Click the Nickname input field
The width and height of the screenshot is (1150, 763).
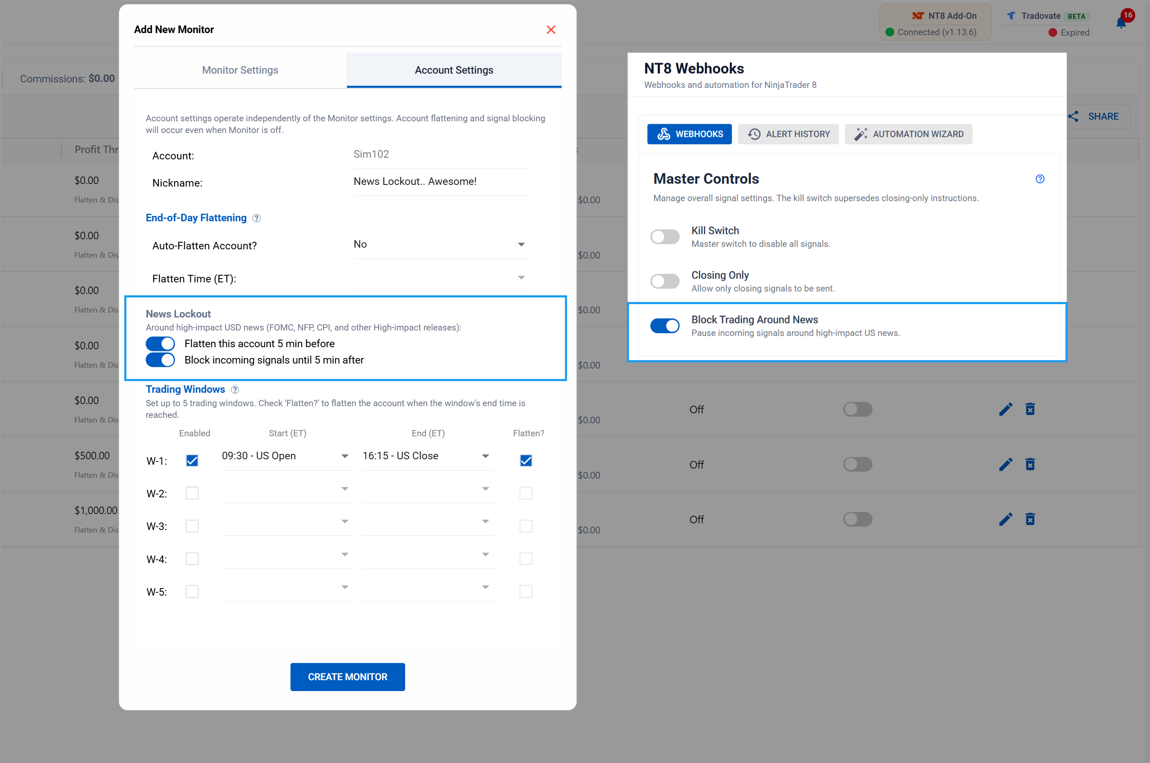pos(442,182)
